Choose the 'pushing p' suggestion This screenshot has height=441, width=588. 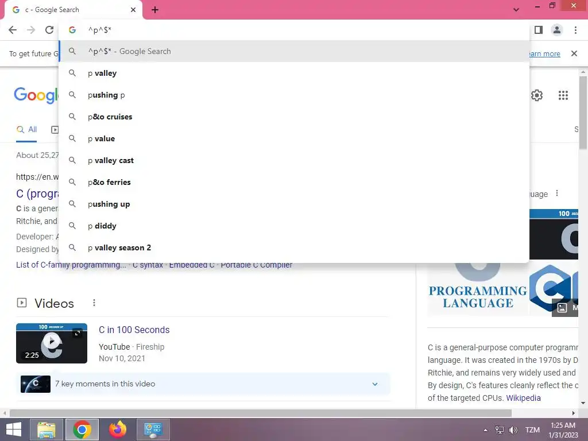tap(295, 95)
